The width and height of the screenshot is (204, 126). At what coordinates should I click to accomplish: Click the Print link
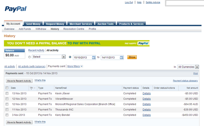(x=195, y=73)
